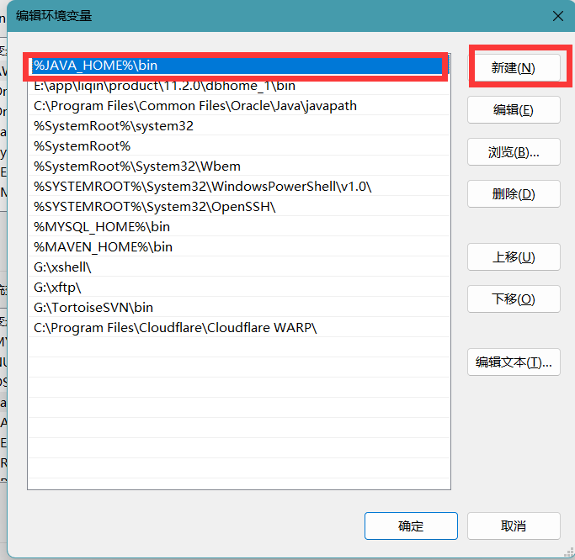Select the %SystemRoot%\system32 entry
Screen dimensions: 575x560
point(239,126)
